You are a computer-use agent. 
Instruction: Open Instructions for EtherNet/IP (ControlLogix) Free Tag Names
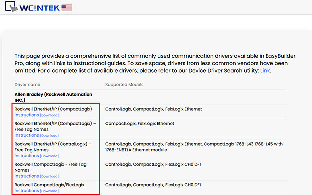(x=27, y=156)
